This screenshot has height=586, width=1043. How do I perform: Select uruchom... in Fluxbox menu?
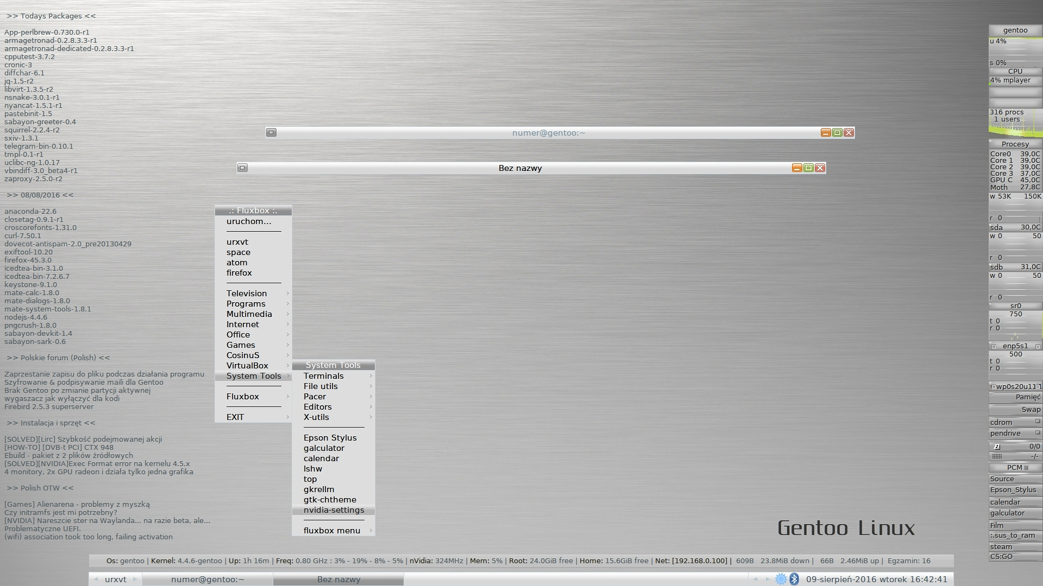click(x=254, y=221)
